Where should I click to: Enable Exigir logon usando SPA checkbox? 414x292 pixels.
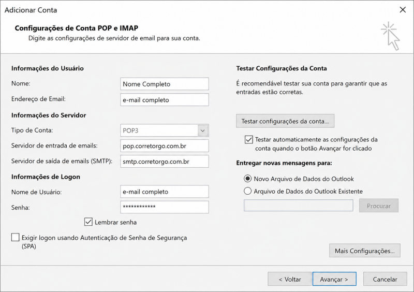pyautogui.click(x=16, y=237)
